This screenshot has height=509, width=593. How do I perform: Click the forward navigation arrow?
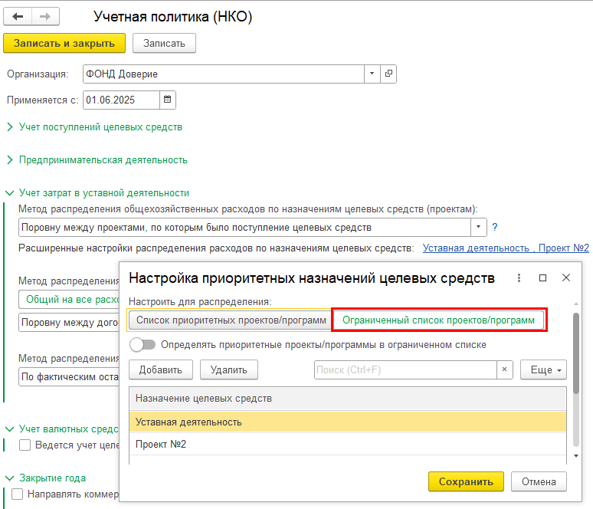point(45,17)
